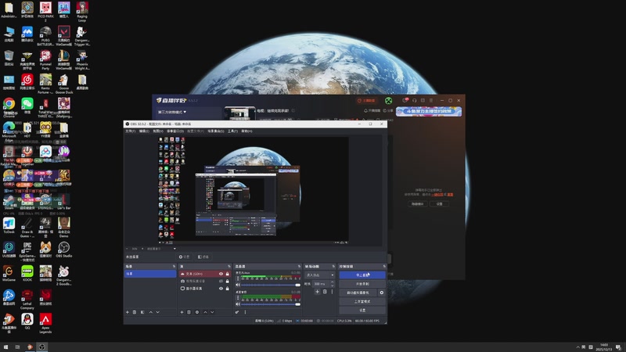Click the start virtual camera button
626x352 pixels.
(358, 293)
